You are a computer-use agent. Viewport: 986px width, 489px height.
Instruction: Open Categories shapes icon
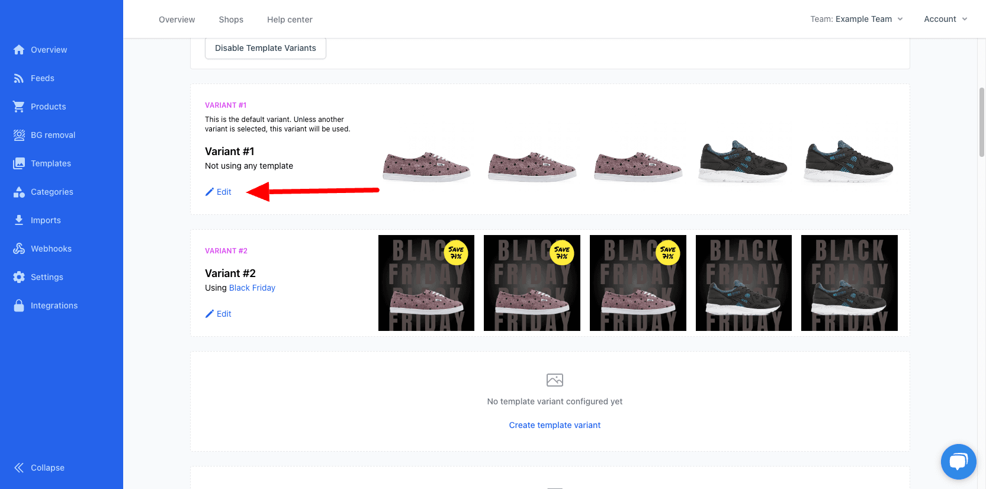[x=19, y=192]
